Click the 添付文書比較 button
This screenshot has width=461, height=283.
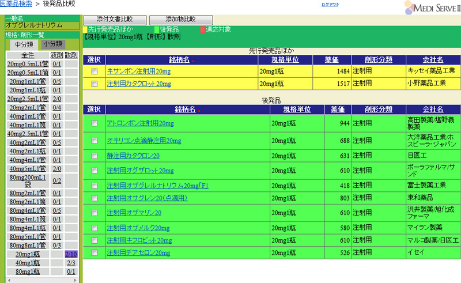click(x=115, y=20)
